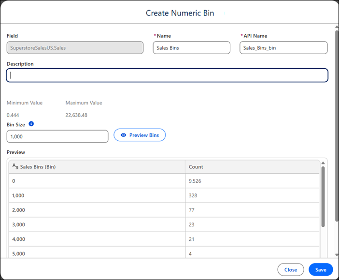The height and width of the screenshot is (280, 339).
Task: Click the Bin Size input showing 1,000
Action: tap(57, 136)
